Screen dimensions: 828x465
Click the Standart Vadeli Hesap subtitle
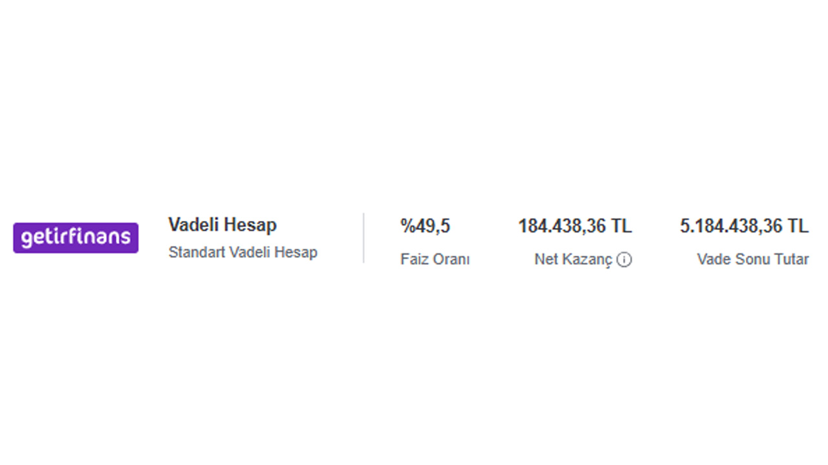coord(243,252)
